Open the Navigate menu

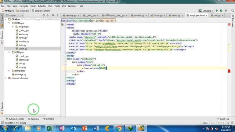pos(24,6)
